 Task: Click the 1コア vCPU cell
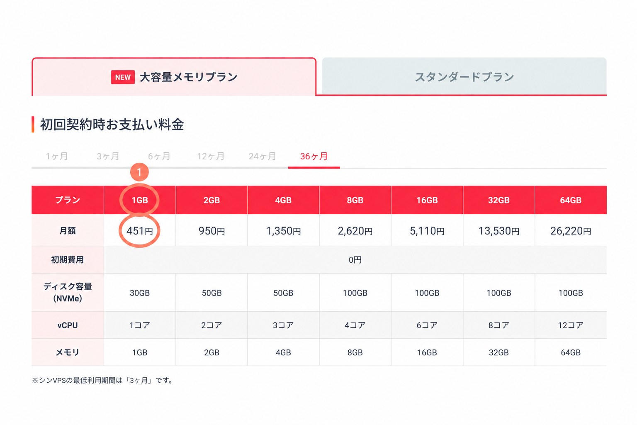point(140,325)
